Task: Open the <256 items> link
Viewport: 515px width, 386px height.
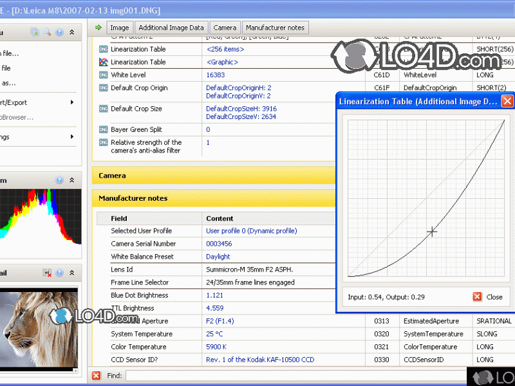Action: click(225, 50)
